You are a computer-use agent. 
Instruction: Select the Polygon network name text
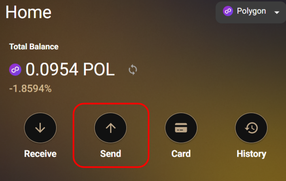pos(251,11)
